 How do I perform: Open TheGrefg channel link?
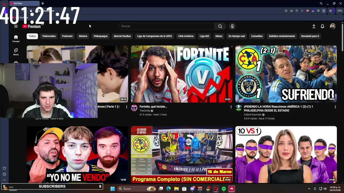[x=145, y=111]
